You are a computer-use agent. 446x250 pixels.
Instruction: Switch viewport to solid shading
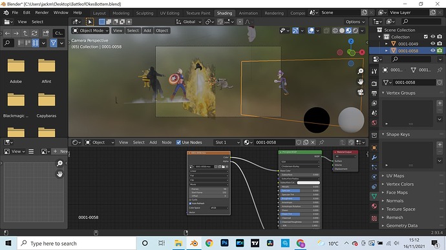(x=342, y=31)
